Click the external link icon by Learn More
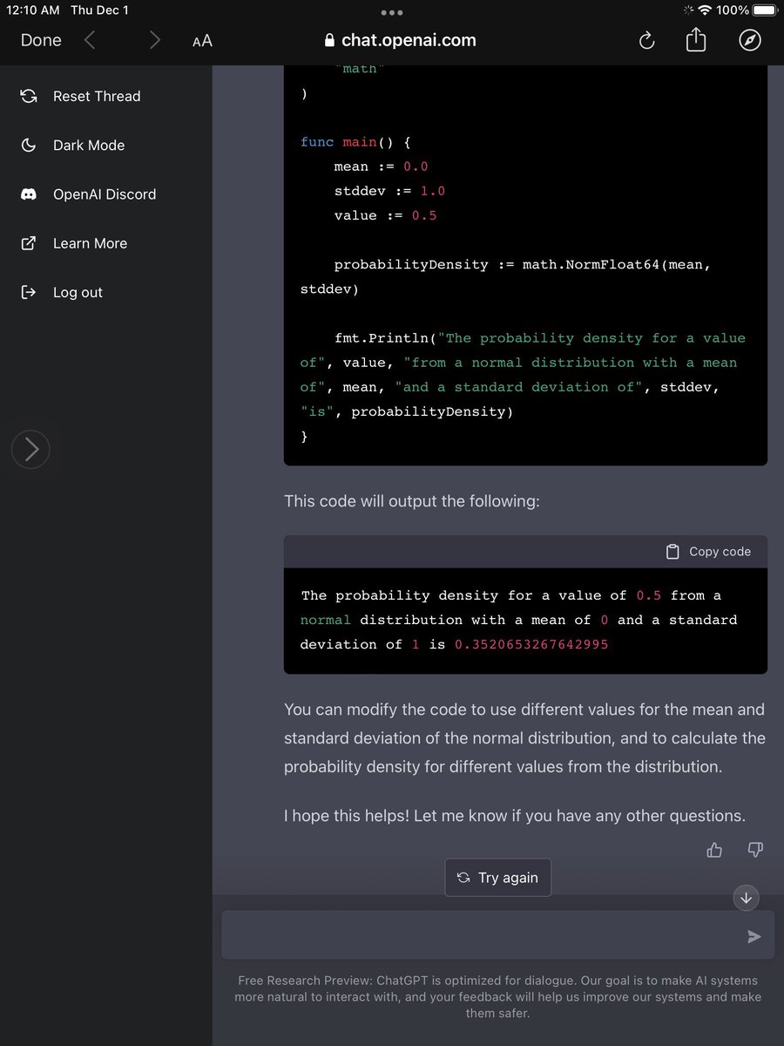The image size is (784, 1046). (29, 243)
